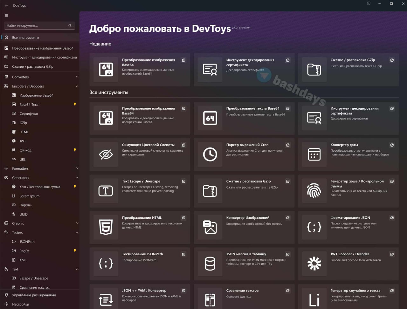Click the URL link icon in sidebar

coord(14,160)
